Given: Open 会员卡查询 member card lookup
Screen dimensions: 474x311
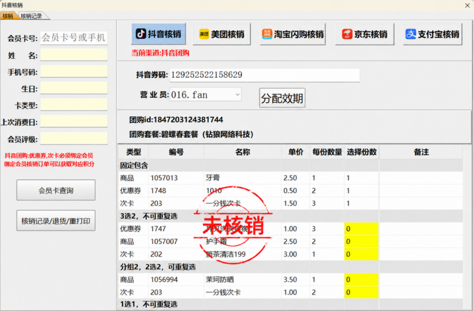Looking at the screenshot, I should pyautogui.click(x=56, y=190).
